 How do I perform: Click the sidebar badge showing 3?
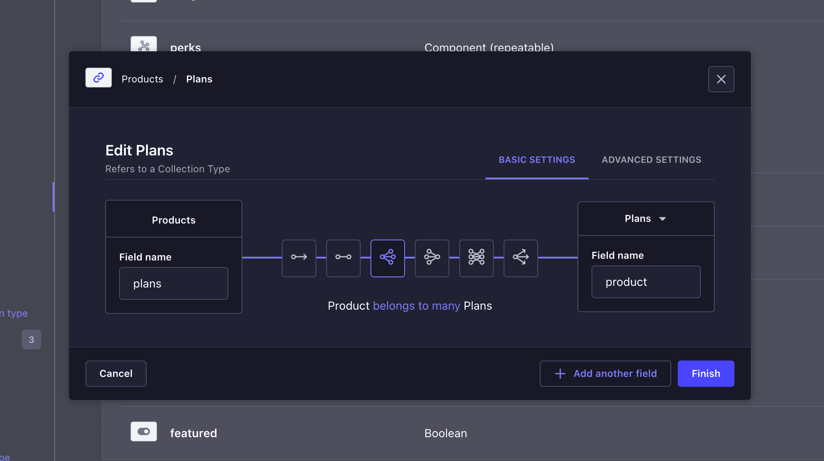(x=31, y=340)
